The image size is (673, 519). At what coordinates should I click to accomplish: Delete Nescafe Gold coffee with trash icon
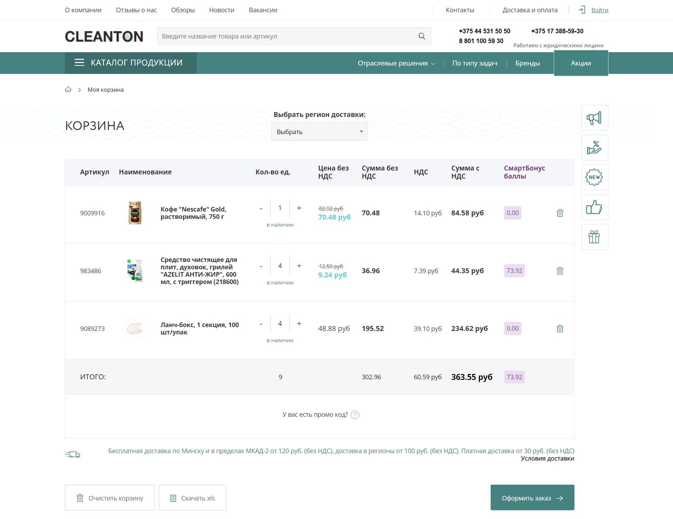[x=560, y=213]
